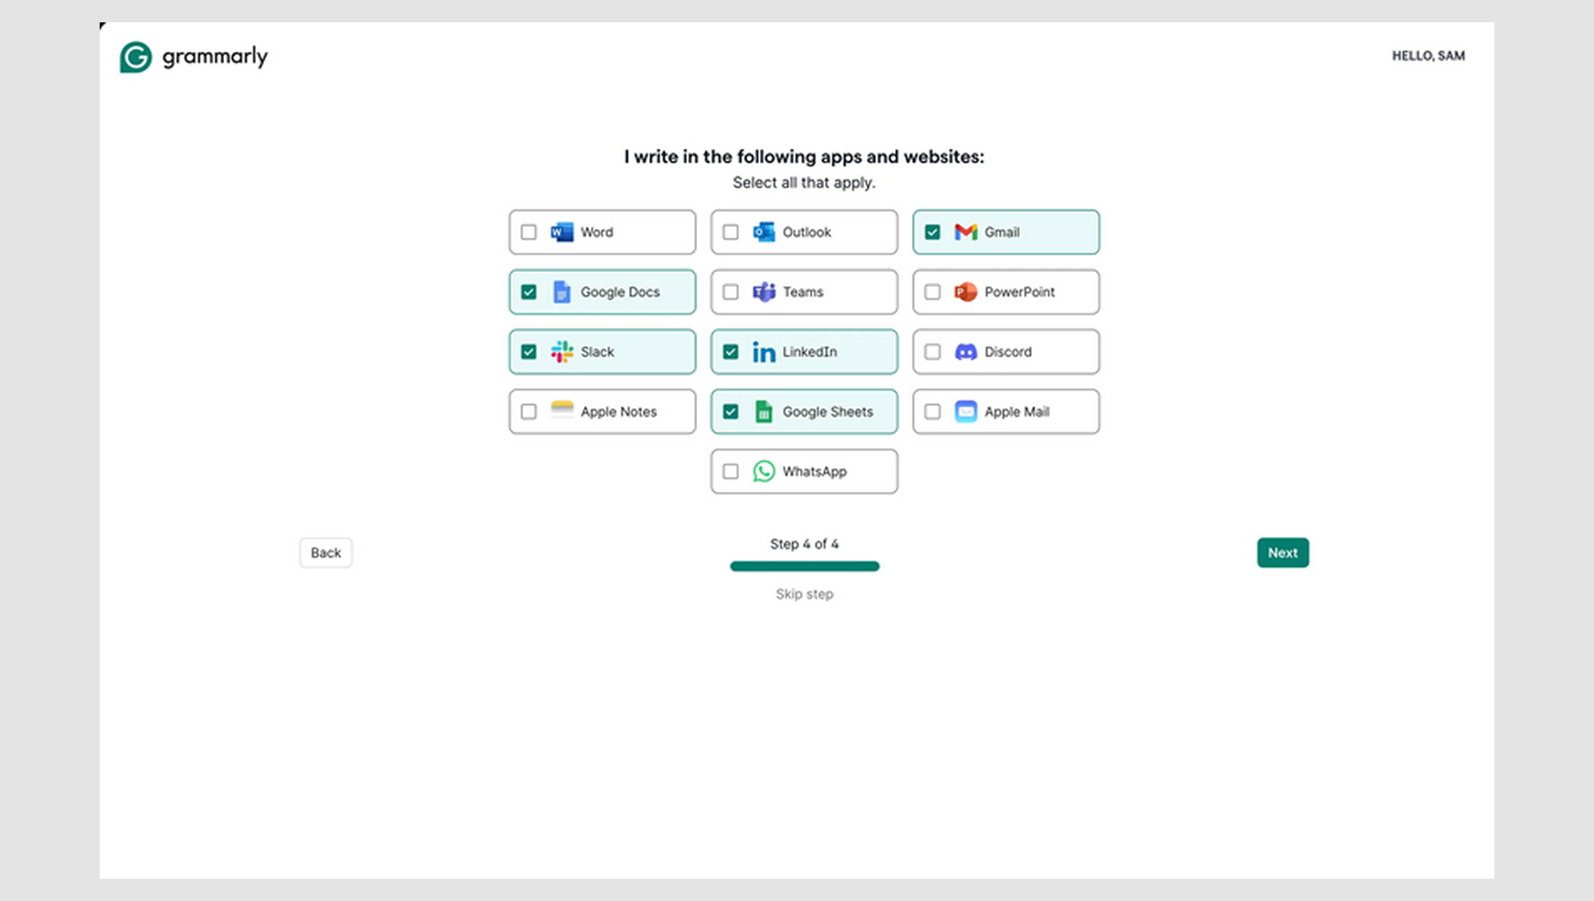This screenshot has width=1594, height=901.
Task: Click the Skip step link
Action: click(804, 594)
